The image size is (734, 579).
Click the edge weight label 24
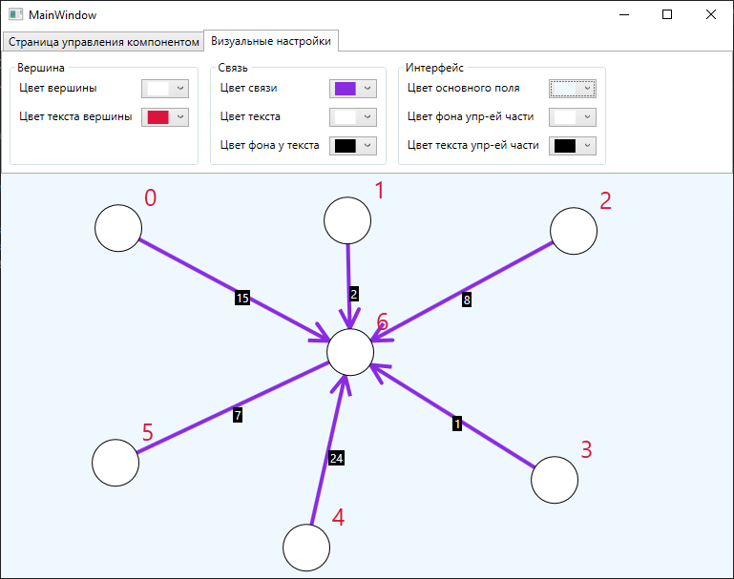pyautogui.click(x=336, y=458)
